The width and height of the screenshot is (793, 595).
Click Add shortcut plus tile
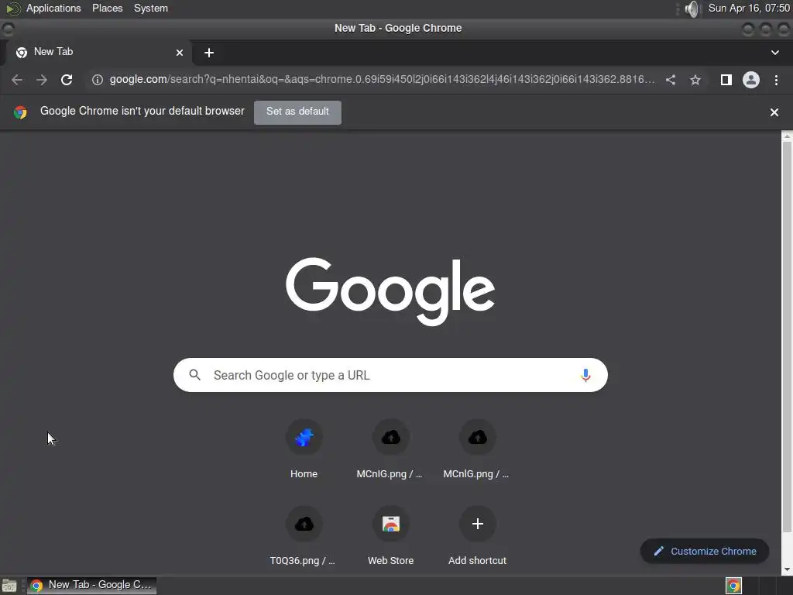(477, 535)
